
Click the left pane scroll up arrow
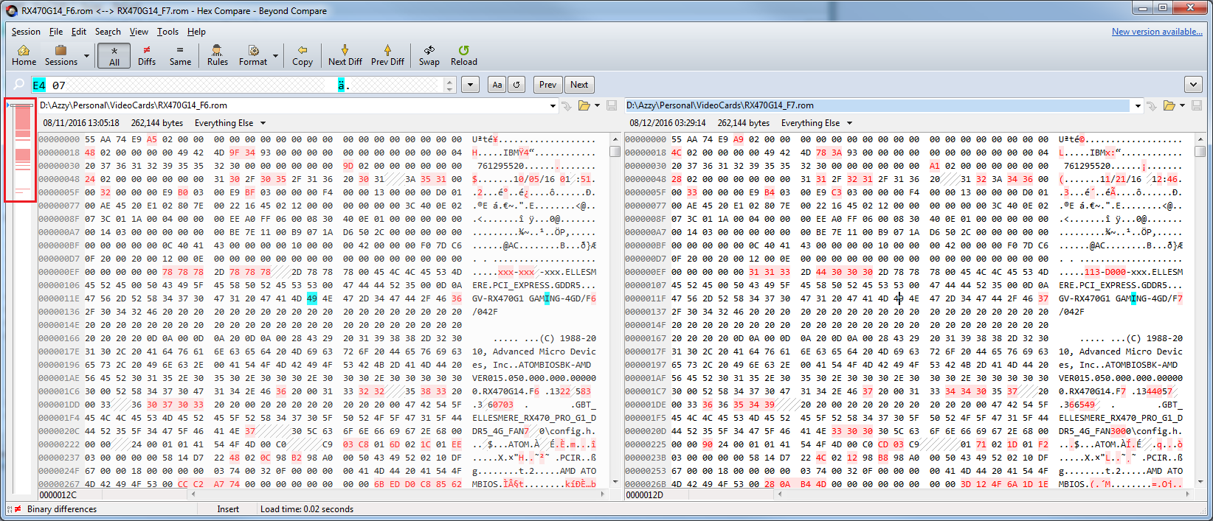coord(615,139)
